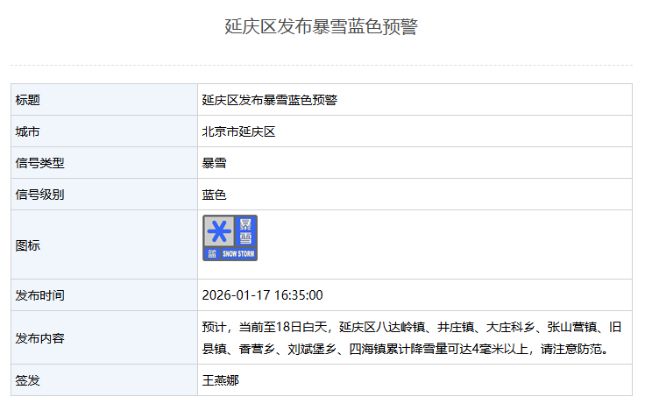Image resolution: width=652 pixels, height=411 pixels.
Task: Select the 图标 row label
Action: click(28, 245)
